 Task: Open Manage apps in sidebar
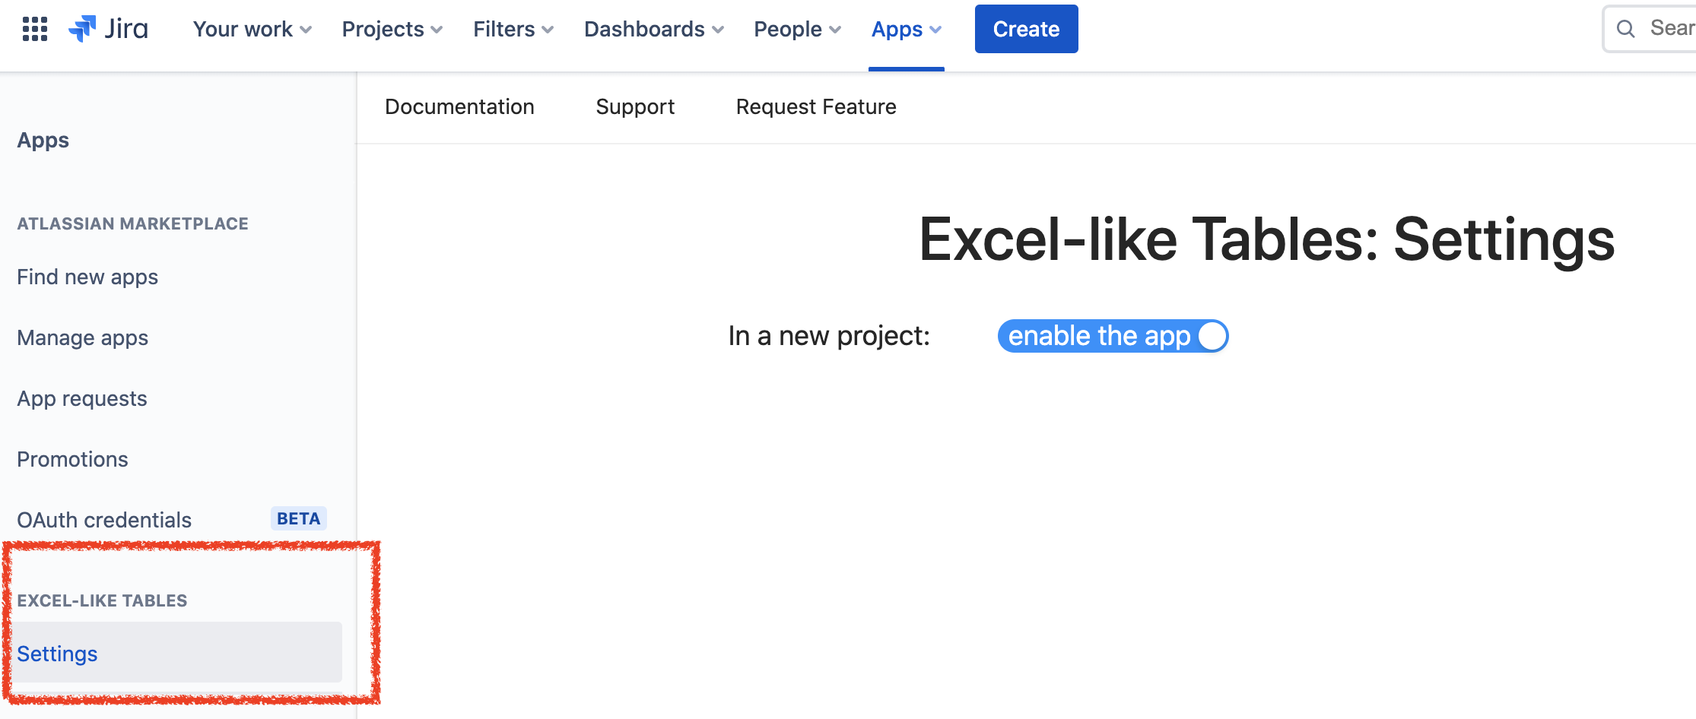point(82,337)
